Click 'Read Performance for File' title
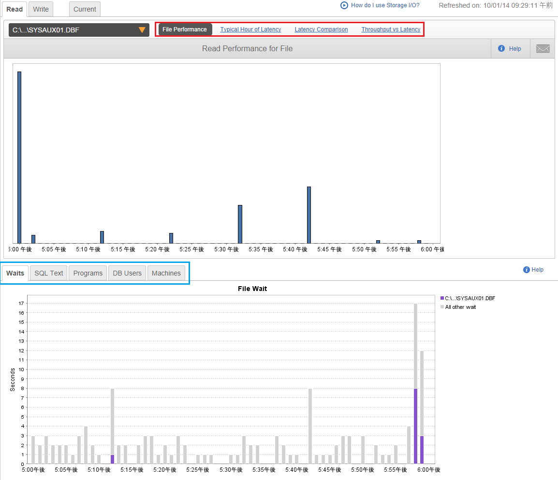The height and width of the screenshot is (480, 558). (x=247, y=48)
